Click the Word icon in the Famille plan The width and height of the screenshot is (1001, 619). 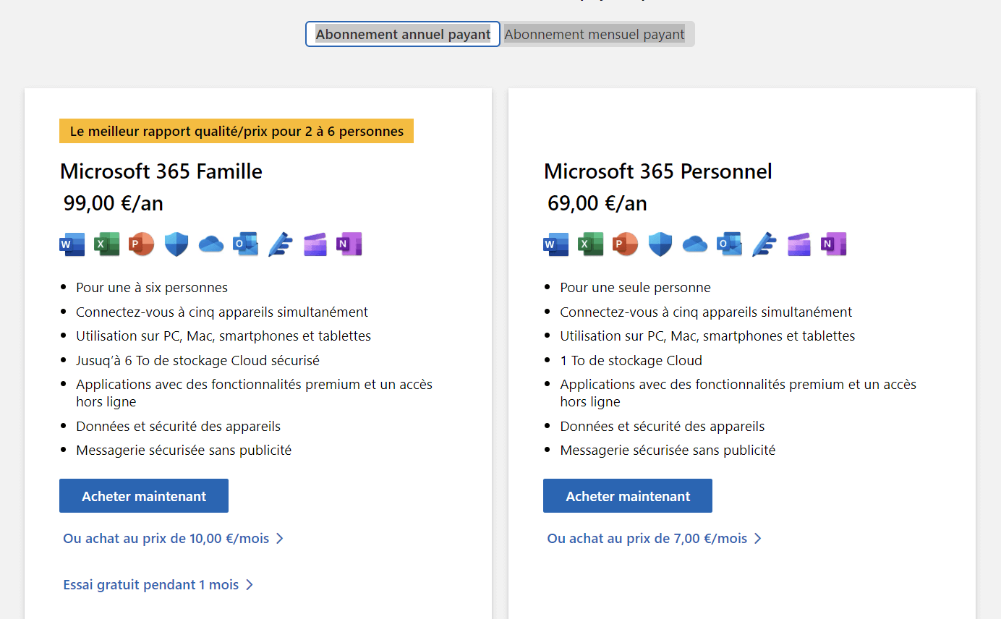(x=72, y=244)
